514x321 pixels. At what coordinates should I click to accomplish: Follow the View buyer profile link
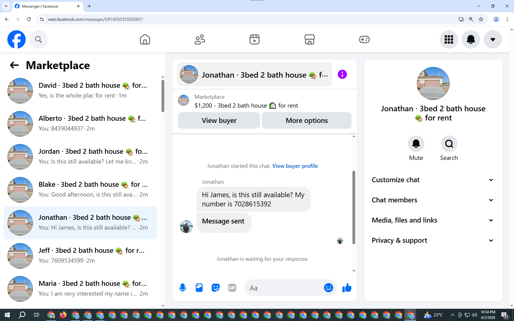(295, 166)
